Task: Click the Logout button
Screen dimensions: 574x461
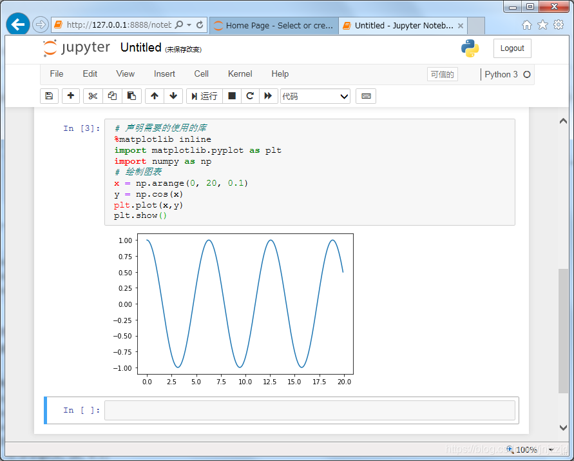Action: (512, 48)
